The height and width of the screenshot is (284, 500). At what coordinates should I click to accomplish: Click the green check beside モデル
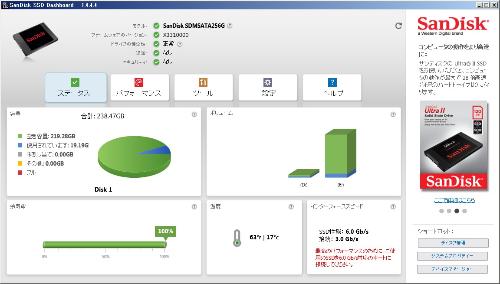coord(156,26)
